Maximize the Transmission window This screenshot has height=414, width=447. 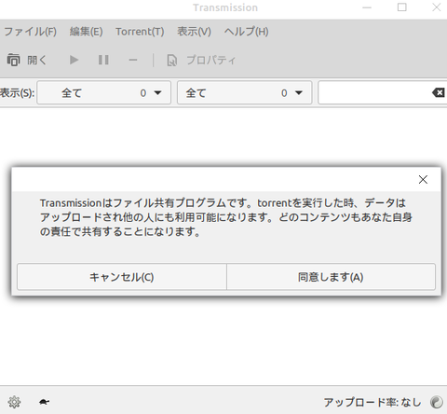[x=402, y=7]
